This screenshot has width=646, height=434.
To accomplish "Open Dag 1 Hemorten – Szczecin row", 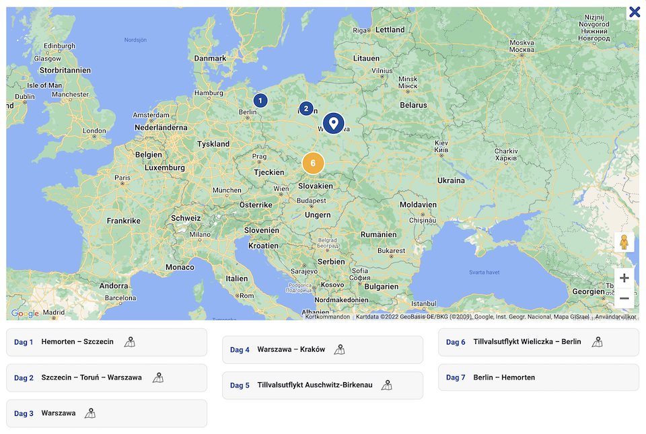I will click(x=107, y=342).
